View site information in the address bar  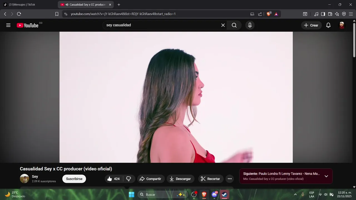(66, 14)
